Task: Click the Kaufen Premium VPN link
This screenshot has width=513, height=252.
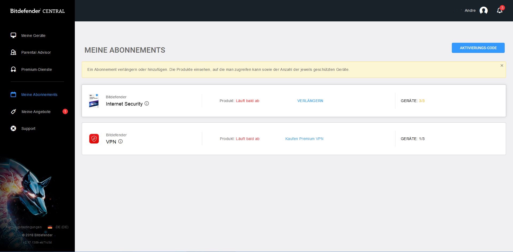Action: (x=304, y=139)
